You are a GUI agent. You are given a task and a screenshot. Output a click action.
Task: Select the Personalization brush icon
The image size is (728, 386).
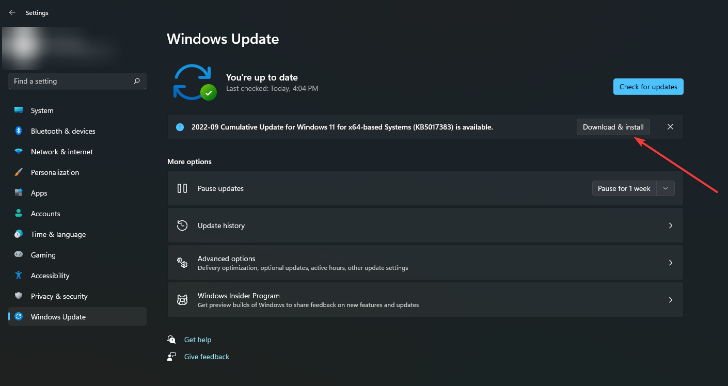pos(18,172)
